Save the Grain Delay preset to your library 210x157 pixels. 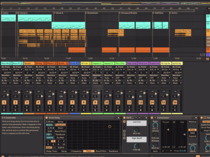pyautogui.click(x=119, y=117)
